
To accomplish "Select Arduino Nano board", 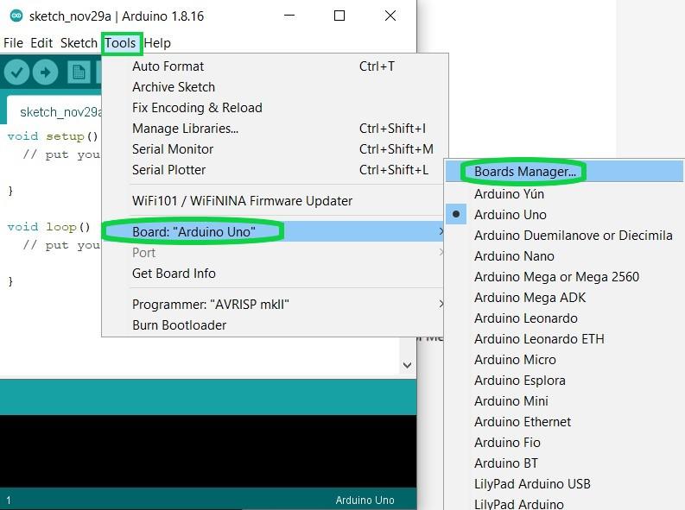I will (x=514, y=255).
